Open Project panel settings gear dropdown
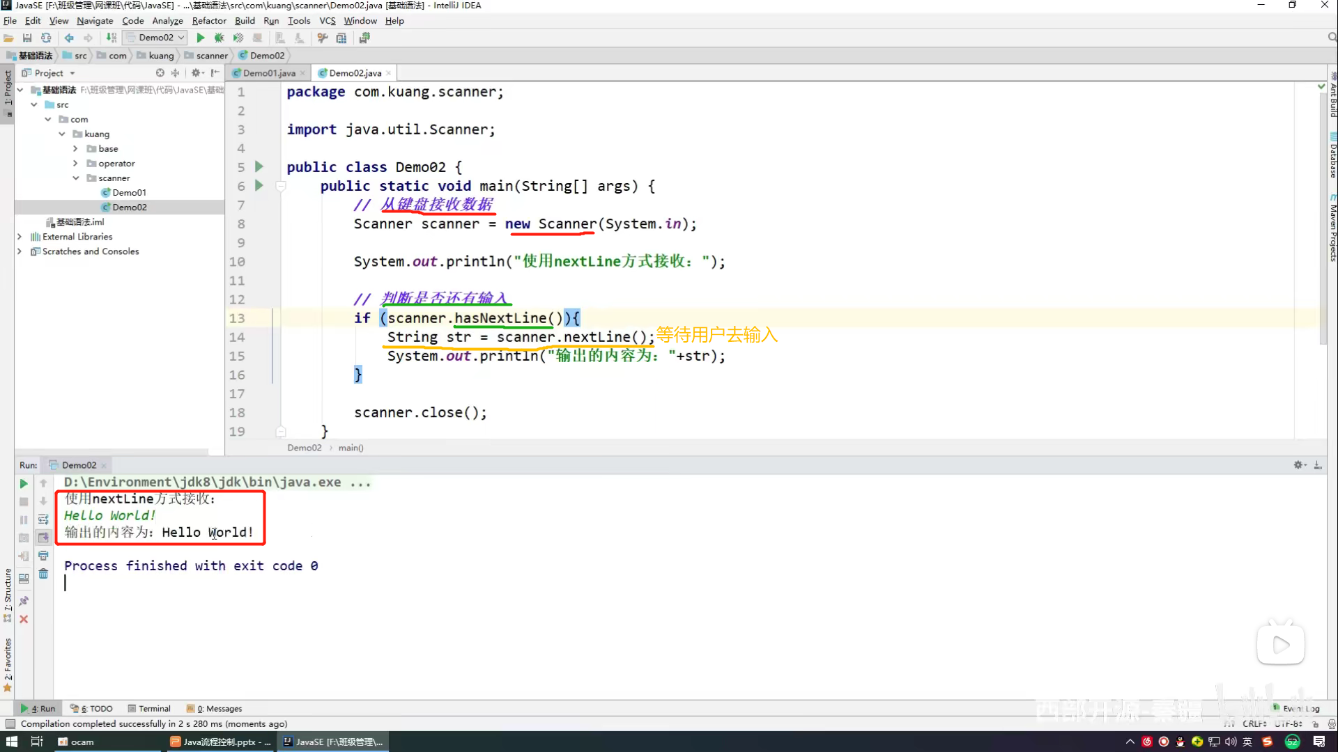 tap(197, 73)
